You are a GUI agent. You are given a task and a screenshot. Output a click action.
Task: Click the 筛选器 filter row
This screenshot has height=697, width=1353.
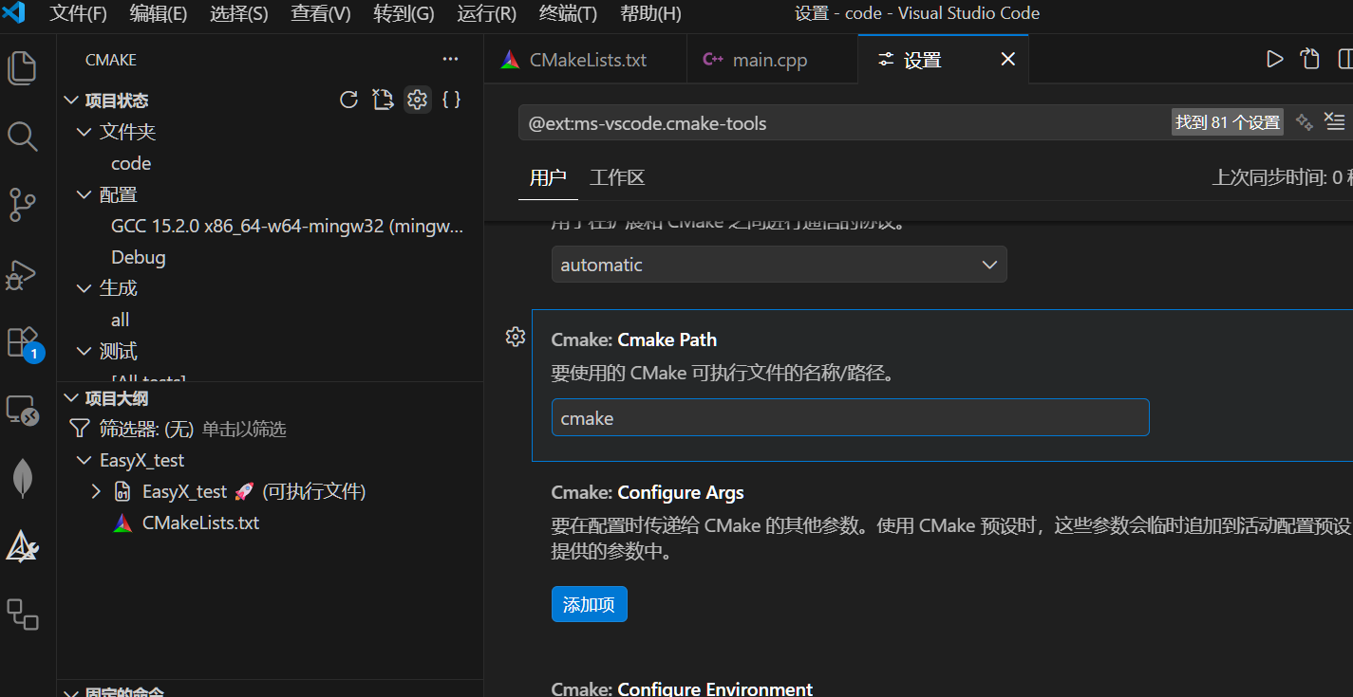271,429
